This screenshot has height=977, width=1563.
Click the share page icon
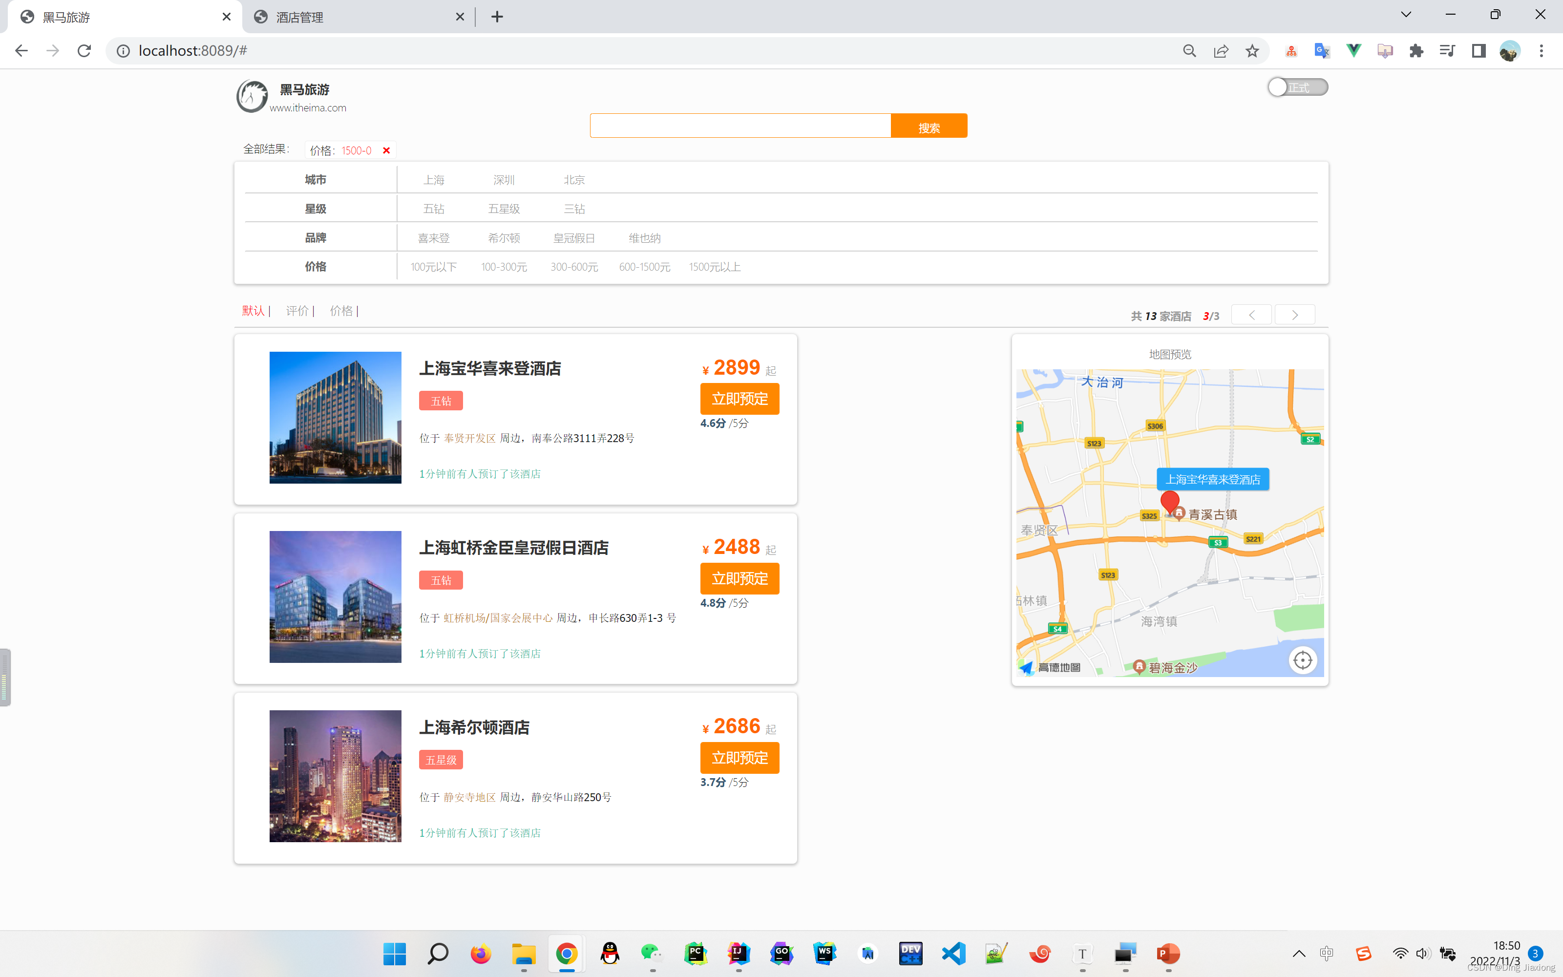click(1221, 50)
